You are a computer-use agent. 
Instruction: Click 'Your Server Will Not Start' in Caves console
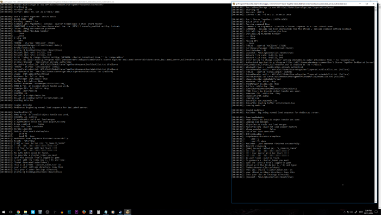(x=267, y=153)
